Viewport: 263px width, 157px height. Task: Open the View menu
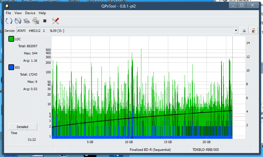(18, 13)
